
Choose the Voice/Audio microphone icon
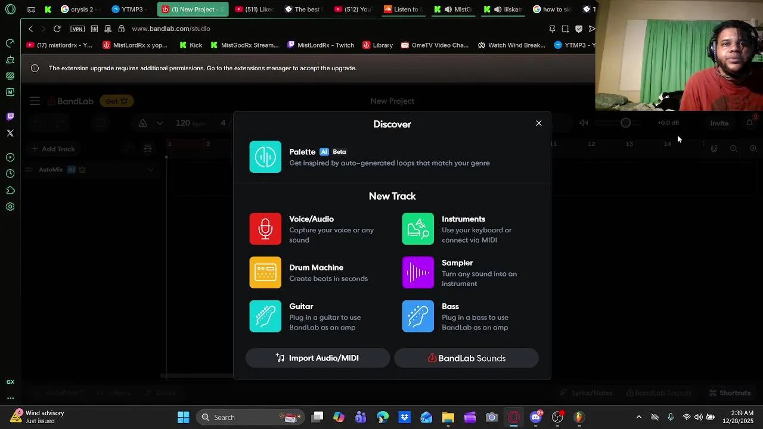[x=265, y=229]
